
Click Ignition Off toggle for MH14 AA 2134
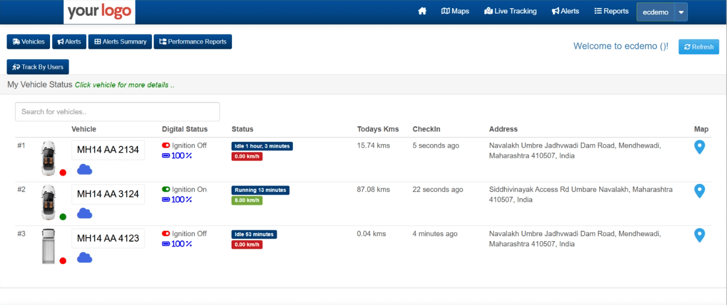pyautogui.click(x=166, y=146)
